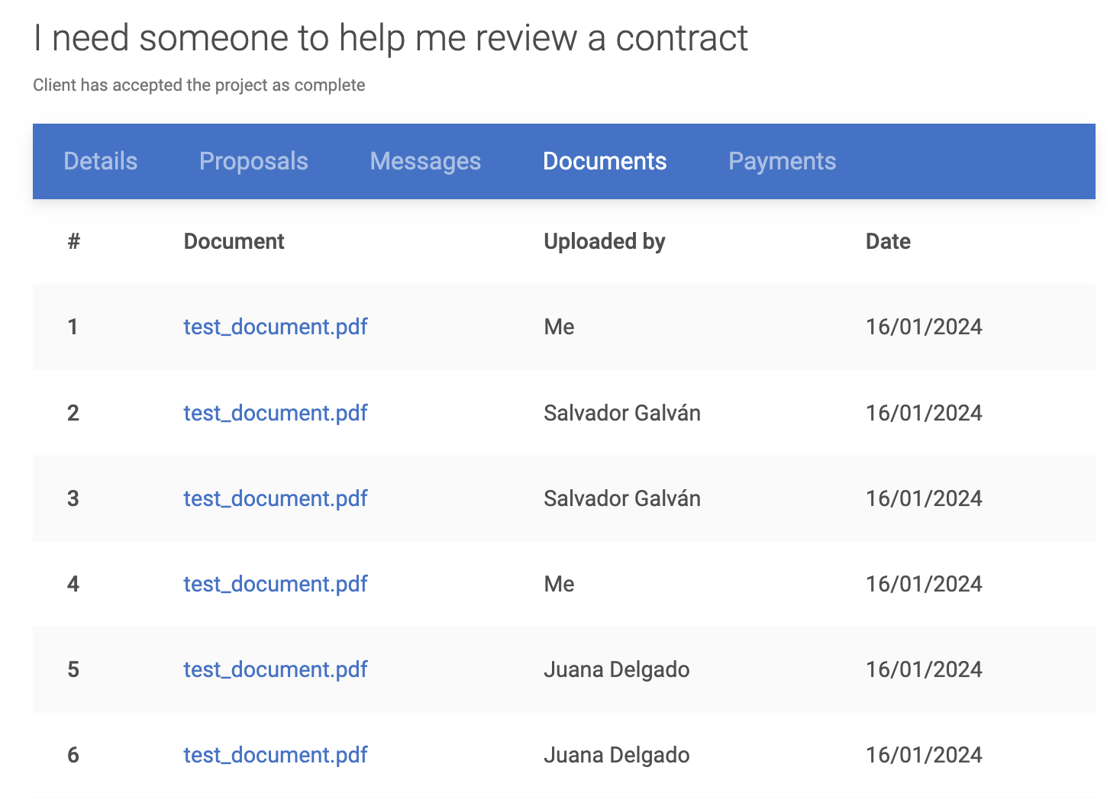Open test_document.pdf in row 1
Image resolution: width=1107 pixels, height=806 pixels.
point(276,327)
